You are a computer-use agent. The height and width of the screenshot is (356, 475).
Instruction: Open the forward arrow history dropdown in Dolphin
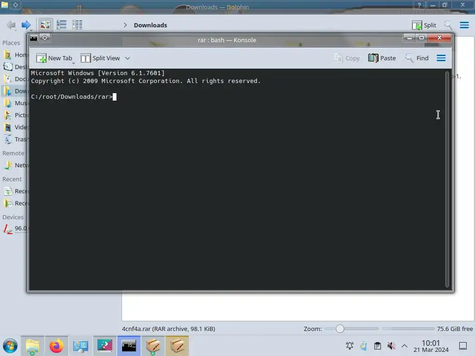tap(31, 30)
